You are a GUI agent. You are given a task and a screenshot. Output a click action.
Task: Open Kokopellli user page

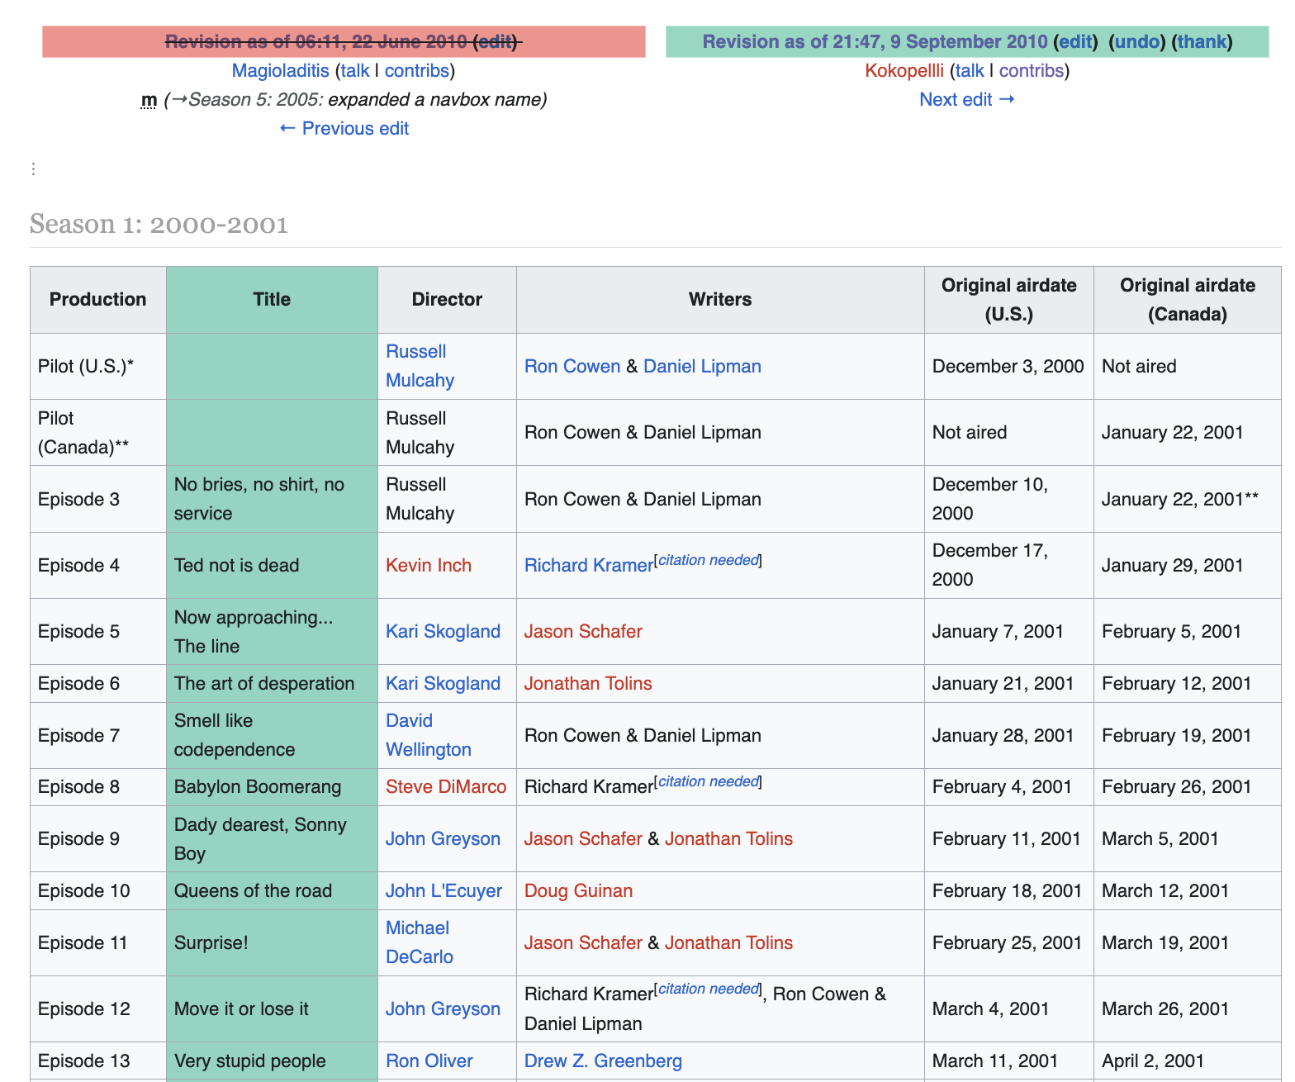pos(904,71)
